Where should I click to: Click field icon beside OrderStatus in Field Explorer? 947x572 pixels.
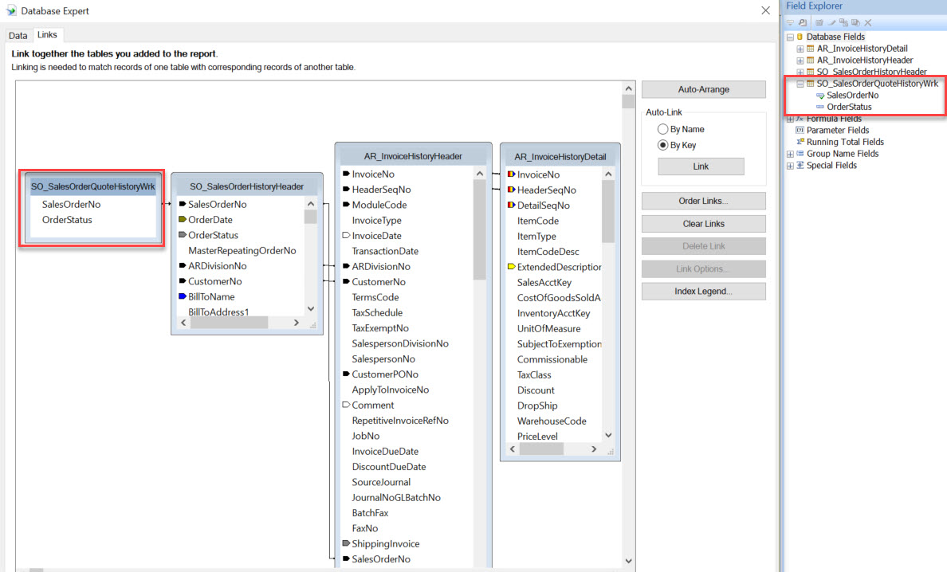pyautogui.click(x=820, y=107)
